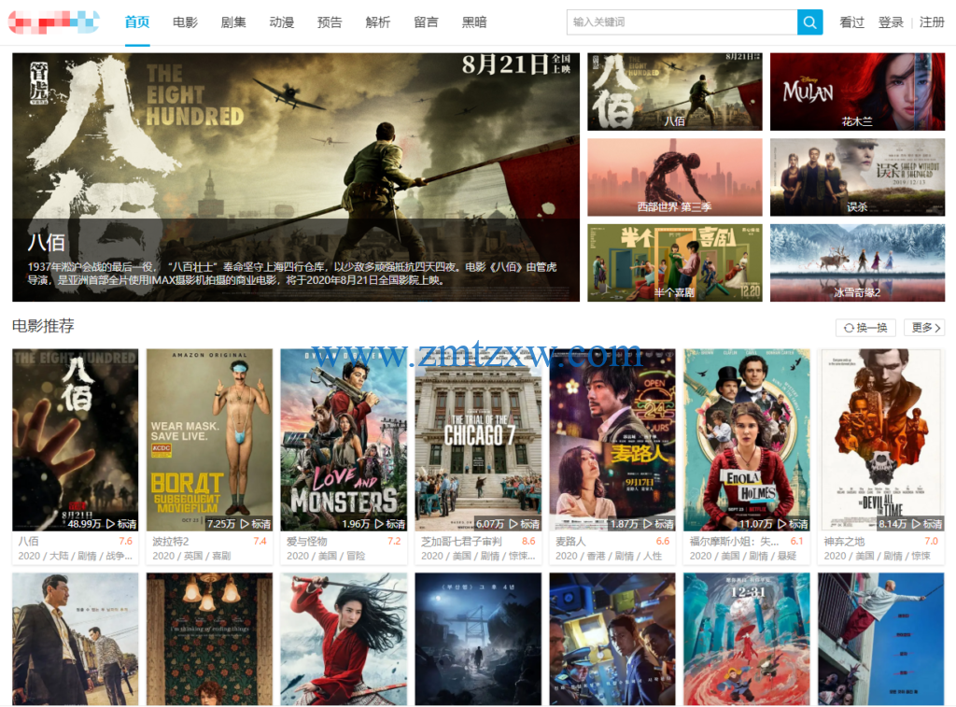Open the small 八佰 featured thumbnail
Screen dimensions: 956x707
point(675,92)
